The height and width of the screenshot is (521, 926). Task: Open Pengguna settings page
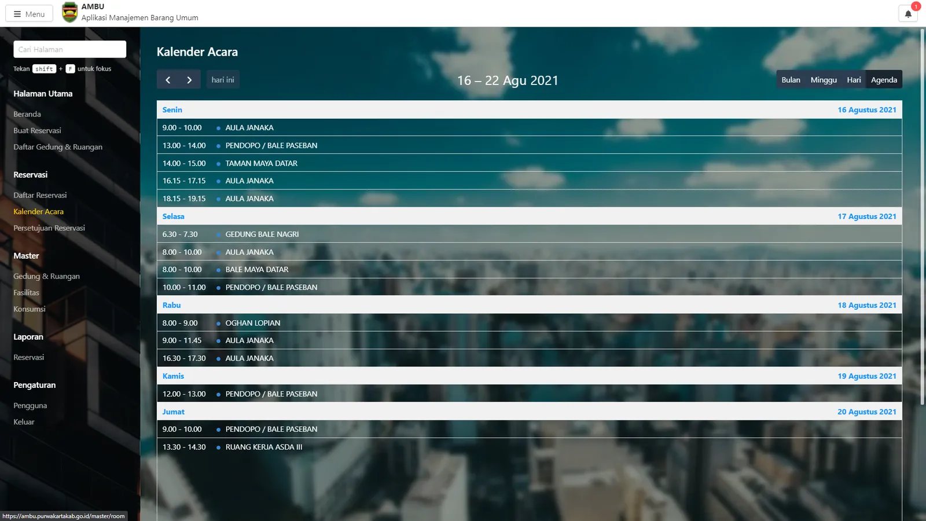point(30,406)
